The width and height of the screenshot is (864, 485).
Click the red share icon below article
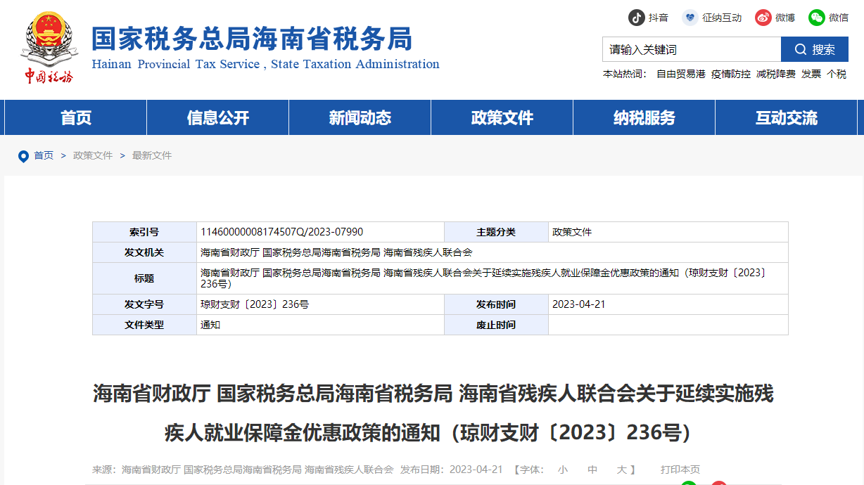[x=718, y=483]
